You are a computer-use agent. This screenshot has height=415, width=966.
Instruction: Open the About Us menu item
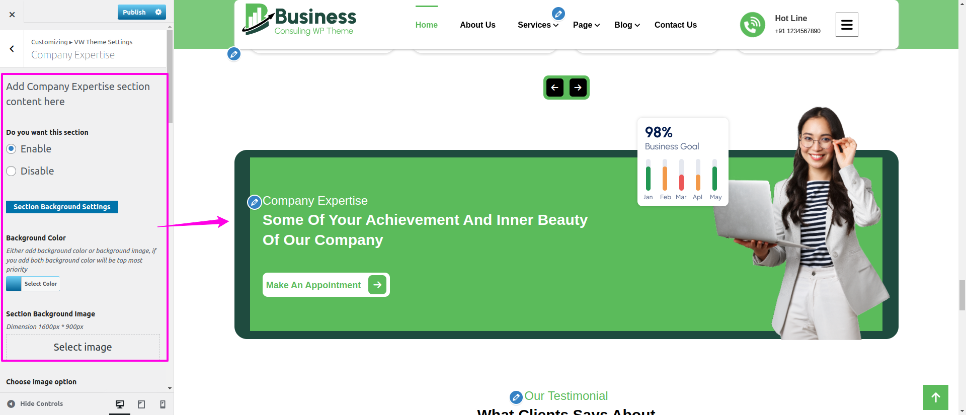click(477, 25)
